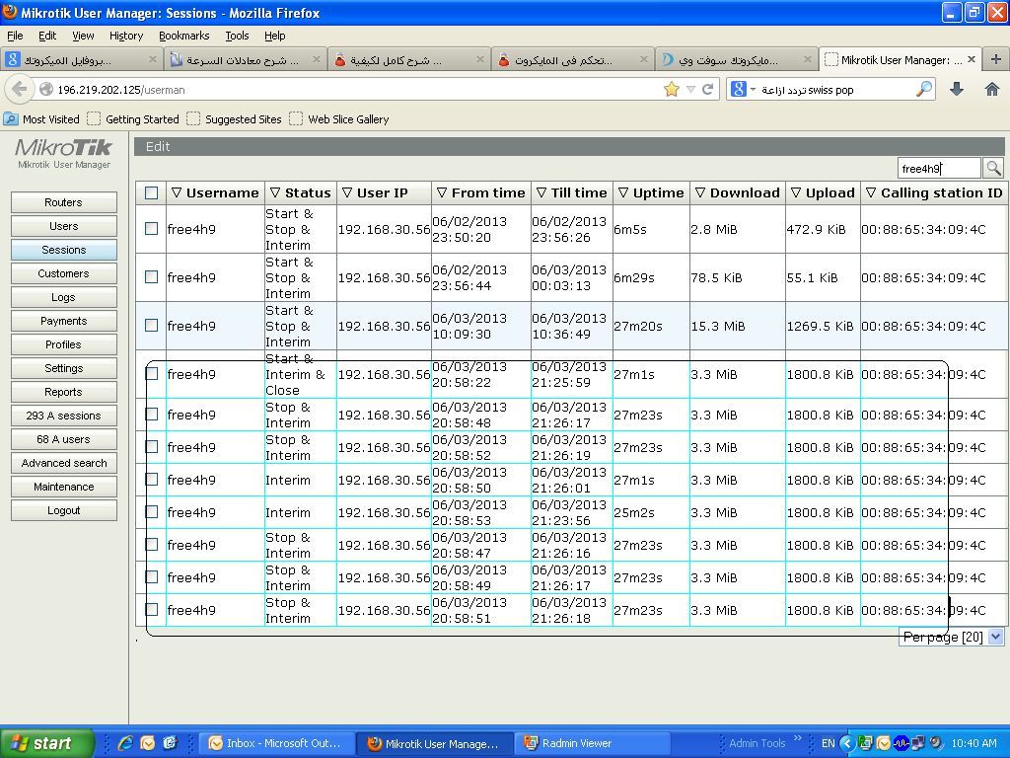This screenshot has height=758, width=1010.
Task: Click the Advanced search button
Action: pos(64,463)
